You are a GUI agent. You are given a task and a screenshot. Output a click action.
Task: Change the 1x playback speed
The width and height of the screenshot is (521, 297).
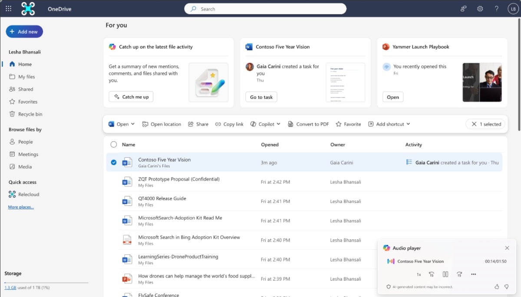click(x=419, y=274)
